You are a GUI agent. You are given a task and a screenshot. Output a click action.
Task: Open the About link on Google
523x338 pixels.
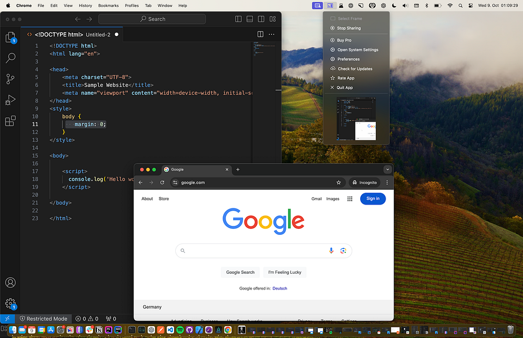tap(147, 199)
